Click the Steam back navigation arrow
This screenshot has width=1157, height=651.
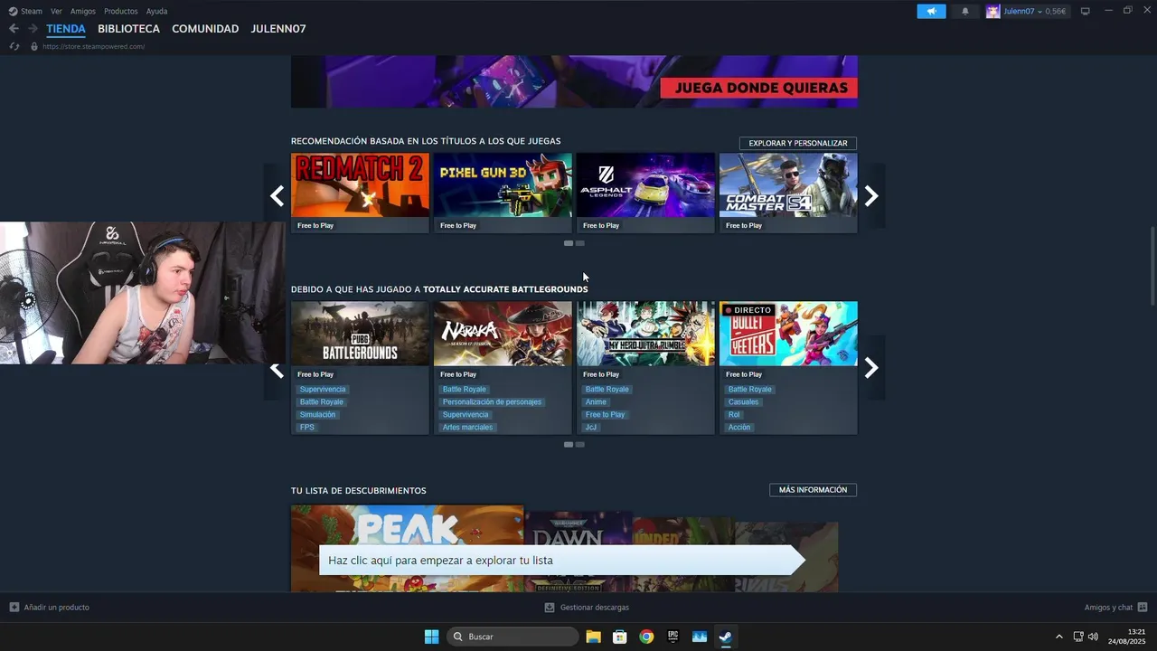point(14,29)
